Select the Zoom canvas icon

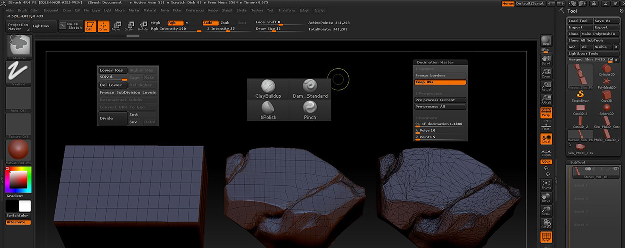click(546, 73)
